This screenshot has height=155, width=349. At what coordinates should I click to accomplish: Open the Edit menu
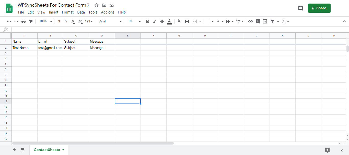click(31, 12)
